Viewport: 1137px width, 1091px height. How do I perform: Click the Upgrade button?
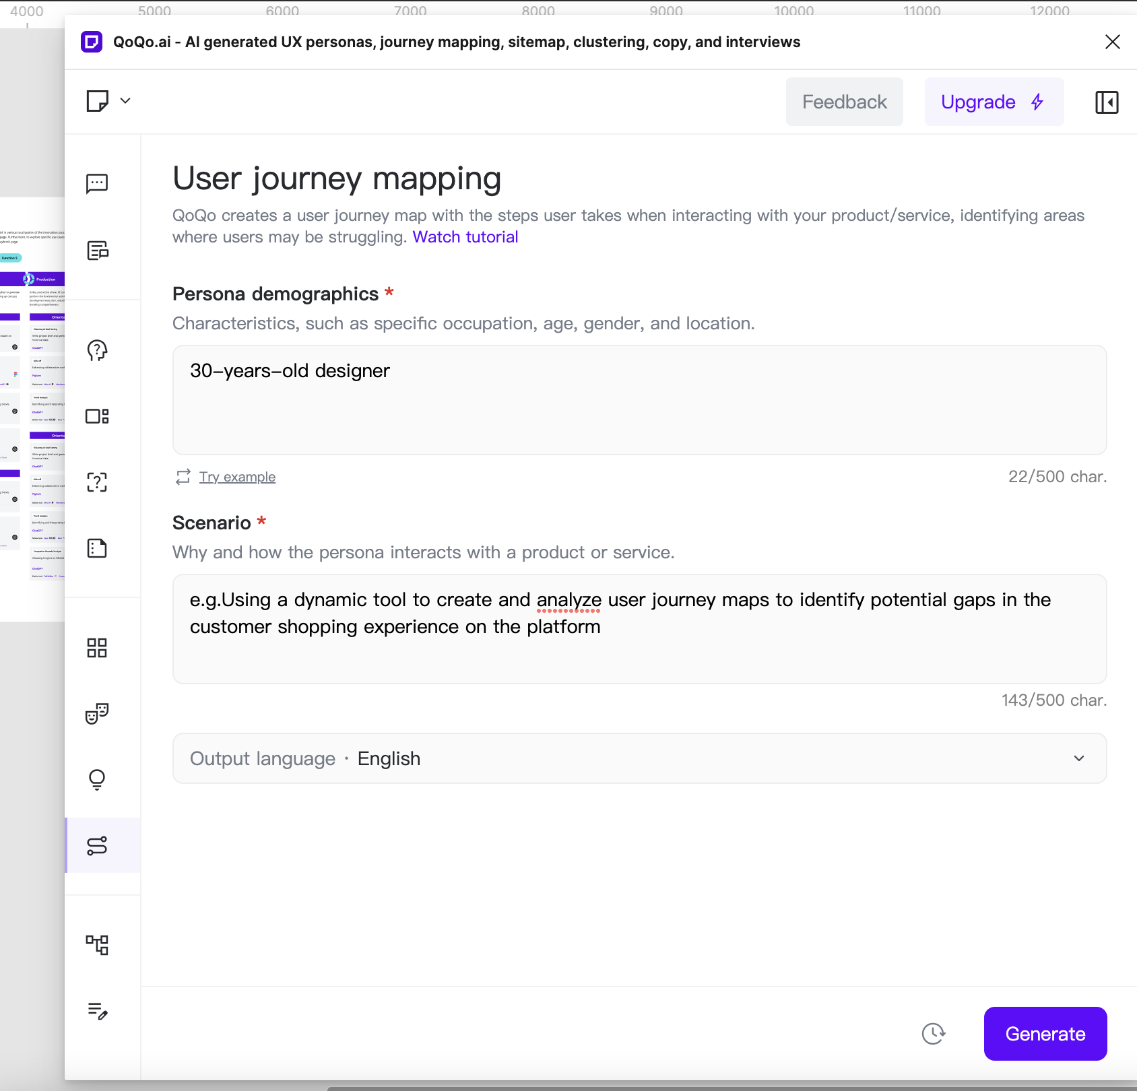coord(994,102)
